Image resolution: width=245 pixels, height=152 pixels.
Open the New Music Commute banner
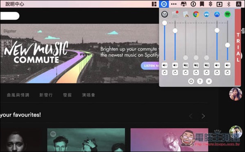(79, 53)
